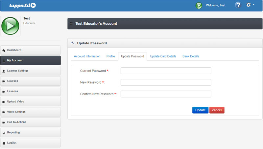Screen dimensions: 263x149
Task: Switch to the Account Information tab
Action: [87, 56]
